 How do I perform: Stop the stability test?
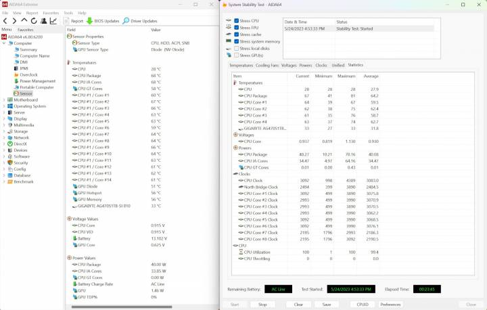262,305
